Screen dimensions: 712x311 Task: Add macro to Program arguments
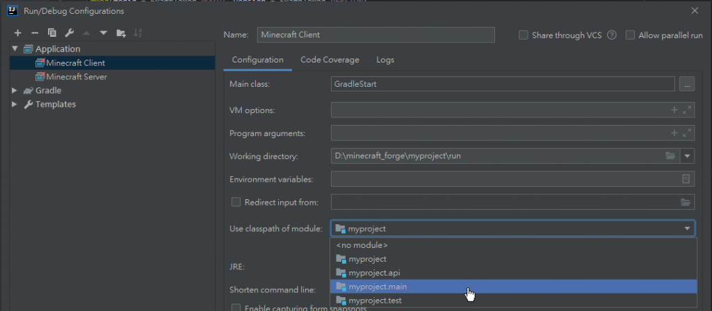[x=674, y=133]
